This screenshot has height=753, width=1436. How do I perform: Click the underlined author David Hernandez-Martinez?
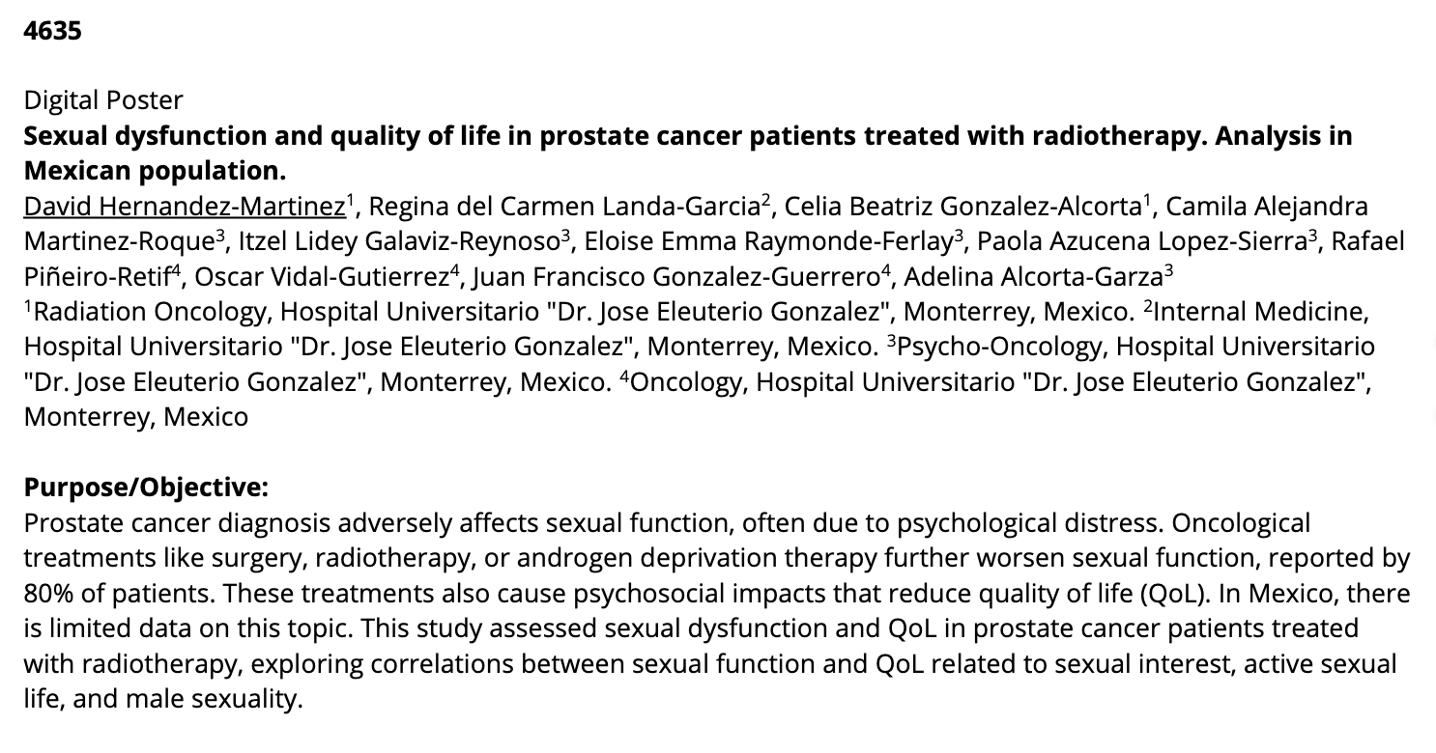click(x=185, y=206)
